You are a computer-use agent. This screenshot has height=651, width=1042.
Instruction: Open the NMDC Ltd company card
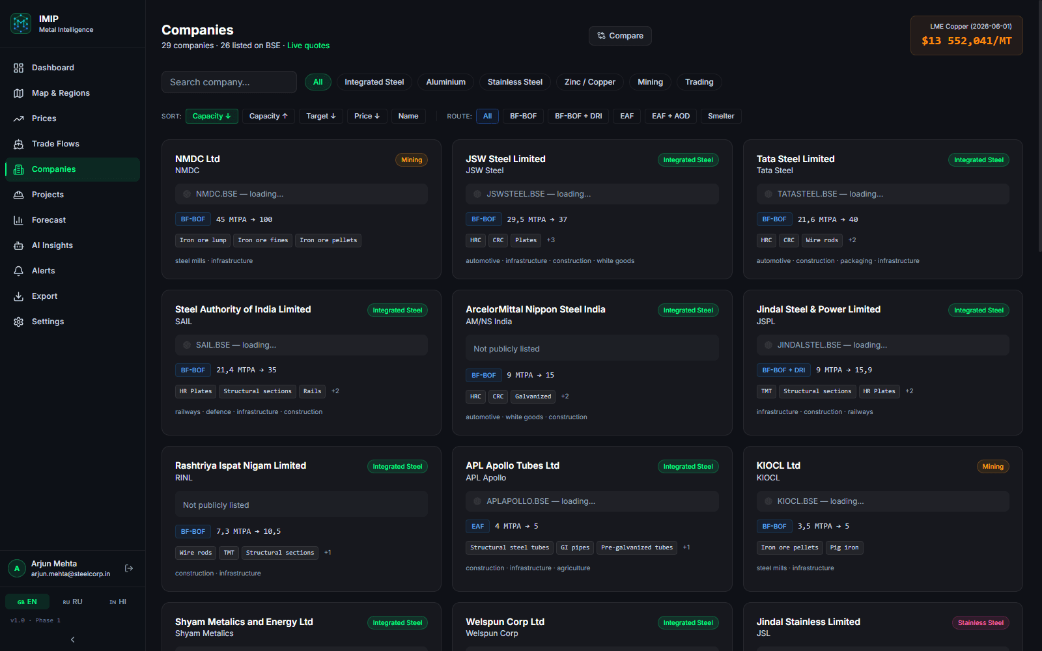pos(302,210)
